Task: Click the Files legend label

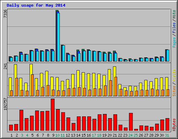Action: coord(174,28)
